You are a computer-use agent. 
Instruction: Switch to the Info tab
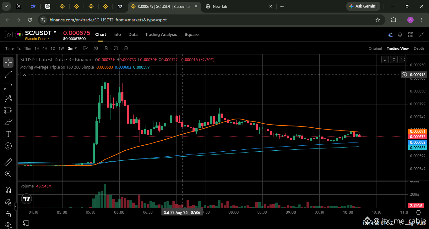click(117, 35)
